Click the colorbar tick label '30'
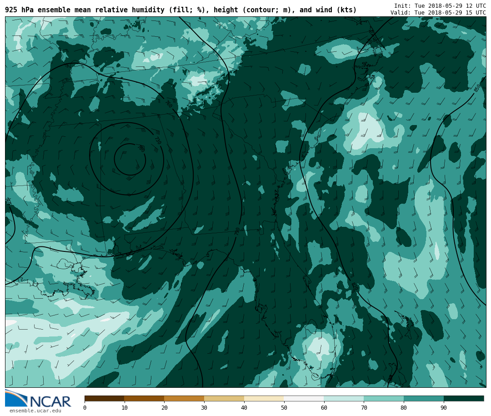Image resolution: width=491 pixels, height=416 pixels. click(204, 407)
